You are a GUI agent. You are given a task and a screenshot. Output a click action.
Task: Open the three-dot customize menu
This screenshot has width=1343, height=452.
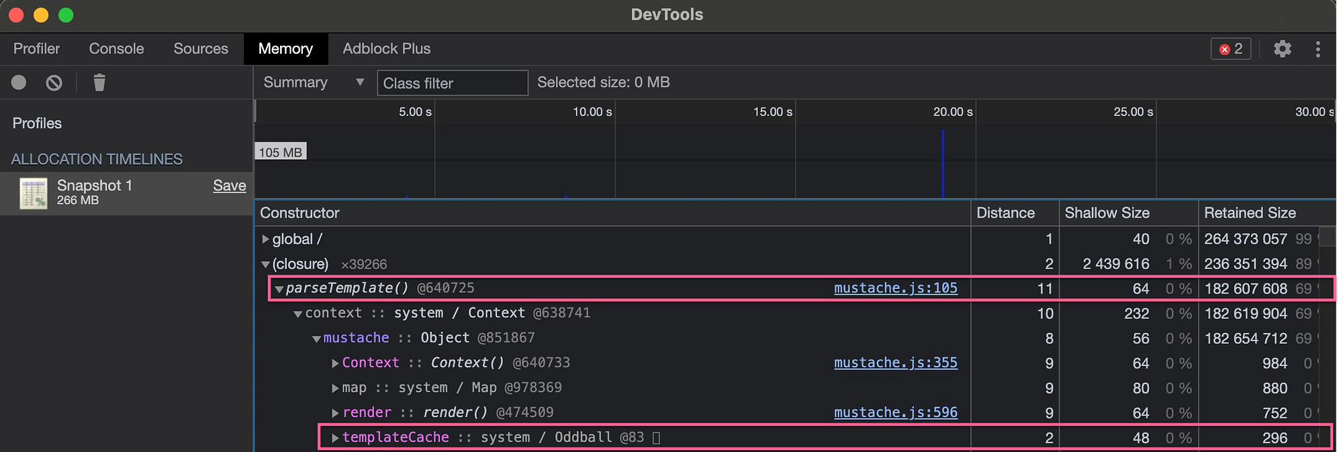pyautogui.click(x=1317, y=49)
